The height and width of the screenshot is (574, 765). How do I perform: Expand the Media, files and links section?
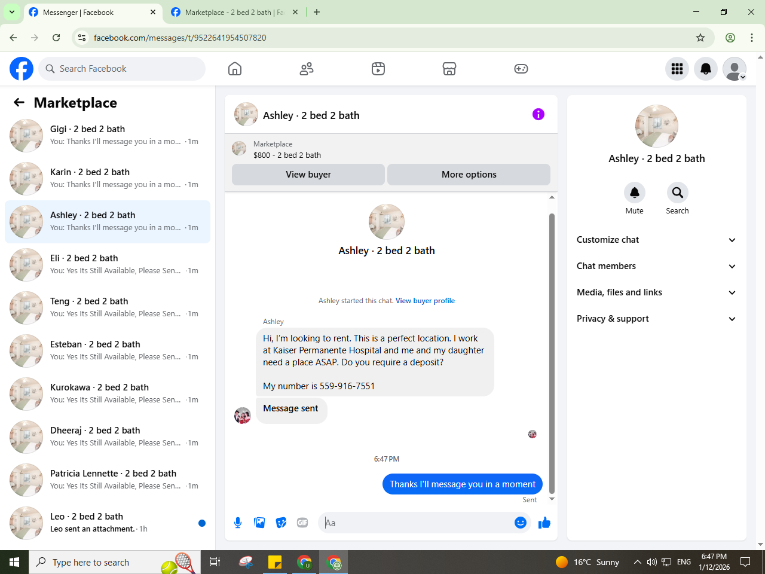(656, 292)
